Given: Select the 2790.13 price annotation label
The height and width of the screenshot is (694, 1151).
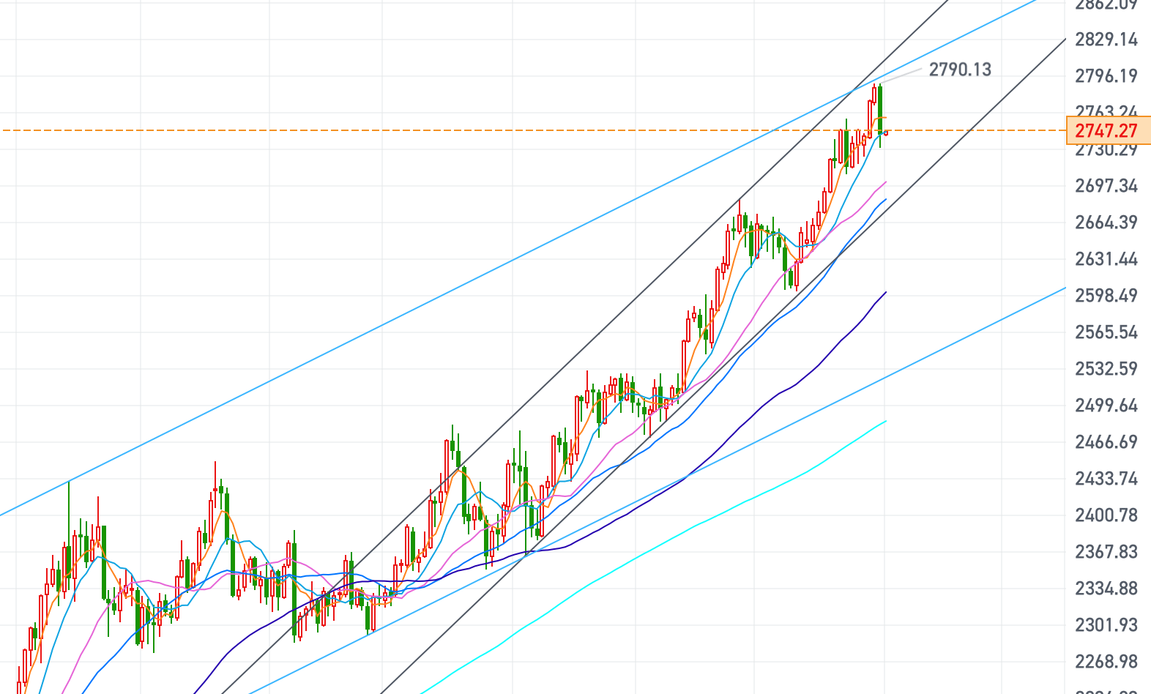Looking at the screenshot, I should (960, 70).
